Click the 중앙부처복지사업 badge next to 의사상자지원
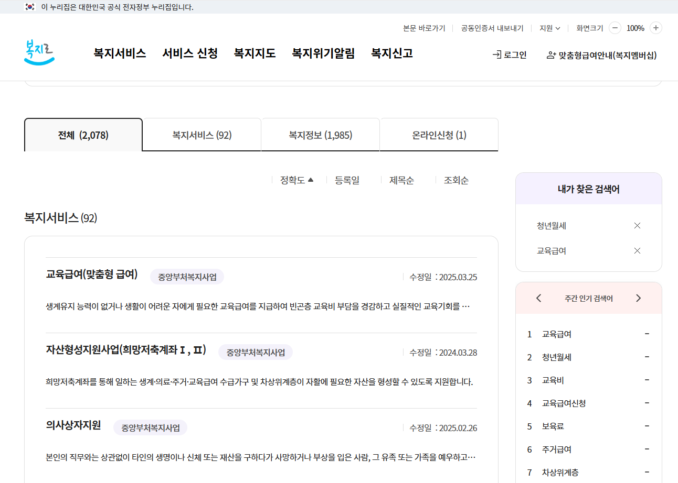Viewport: 678px width, 483px height. tap(151, 427)
